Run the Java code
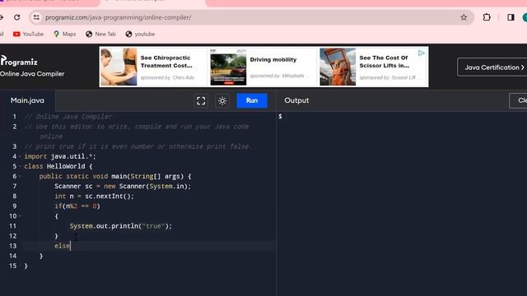Viewport: 527px width, 296px height. pyautogui.click(x=252, y=100)
